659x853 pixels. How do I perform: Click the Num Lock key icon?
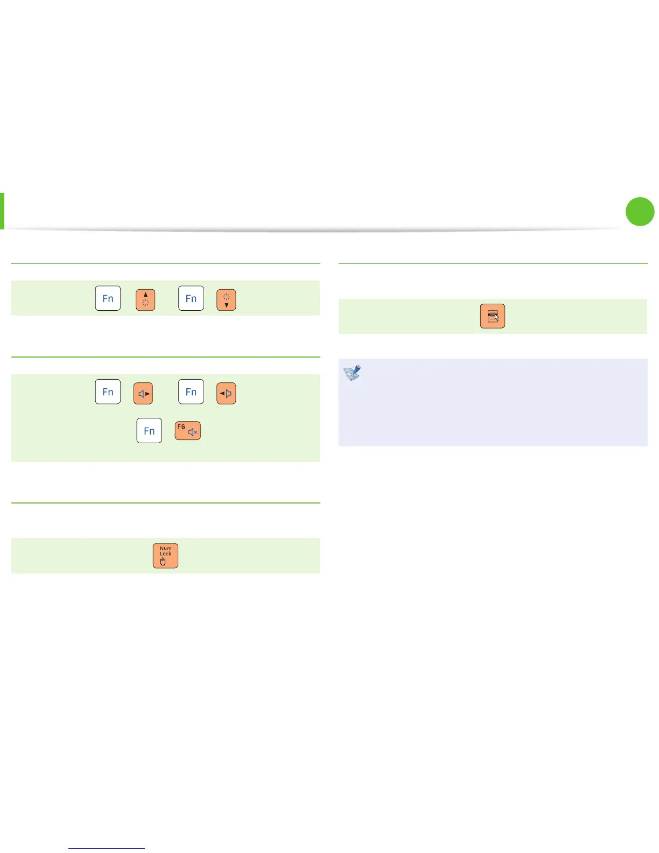click(165, 556)
